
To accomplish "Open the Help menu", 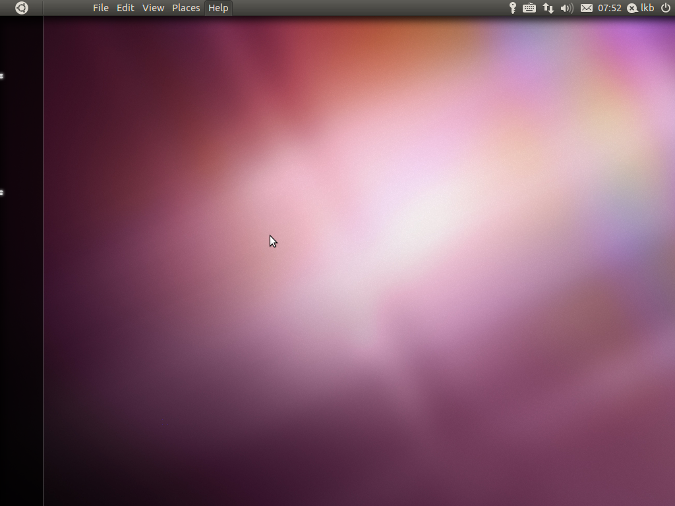I will pyautogui.click(x=218, y=8).
